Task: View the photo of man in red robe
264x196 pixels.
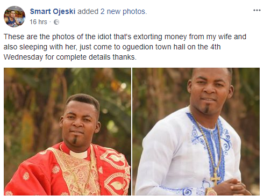Action: pos(67,132)
